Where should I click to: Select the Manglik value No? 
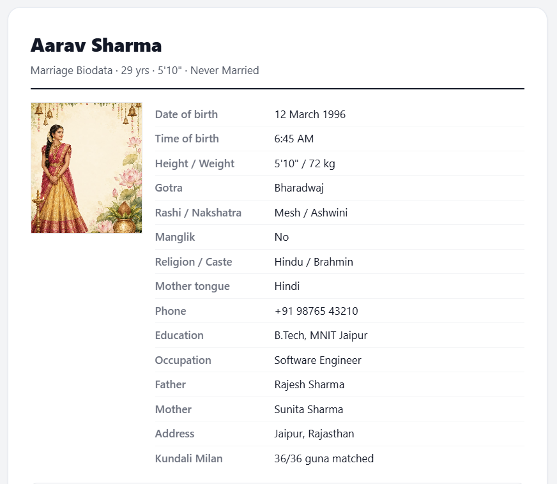(281, 237)
